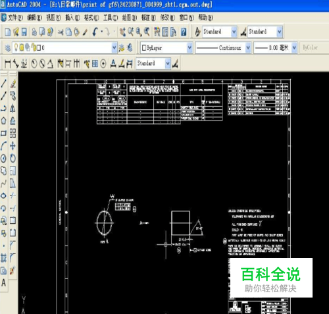Click Layer Previous icon
This screenshot has height=314, width=329.
130,48
